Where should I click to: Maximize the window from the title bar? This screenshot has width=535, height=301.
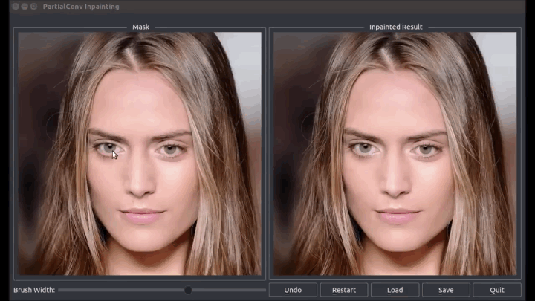pos(33,6)
